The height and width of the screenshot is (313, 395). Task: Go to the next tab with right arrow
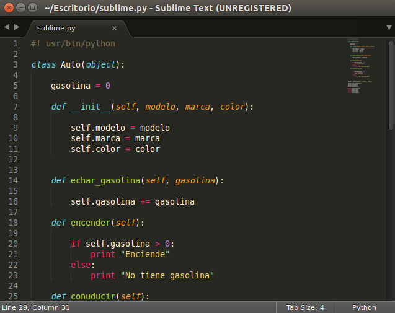[17, 27]
